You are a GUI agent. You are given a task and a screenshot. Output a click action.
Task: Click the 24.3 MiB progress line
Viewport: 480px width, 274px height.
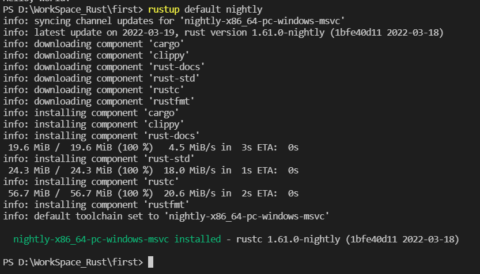coord(153,170)
